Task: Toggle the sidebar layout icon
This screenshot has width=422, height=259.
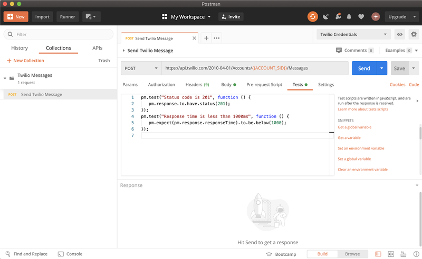Action: [x=378, y=254]
